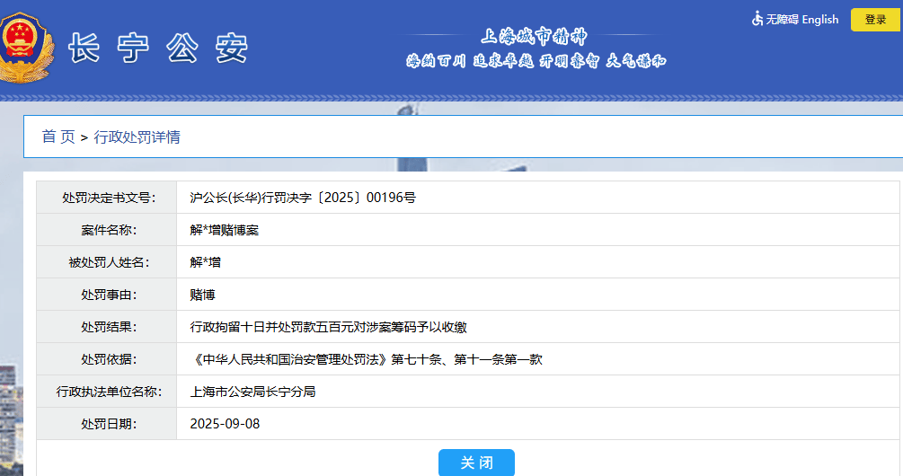Switch the site language to English
This screenshot has height=476, width=903.
(x=819, y=20)
